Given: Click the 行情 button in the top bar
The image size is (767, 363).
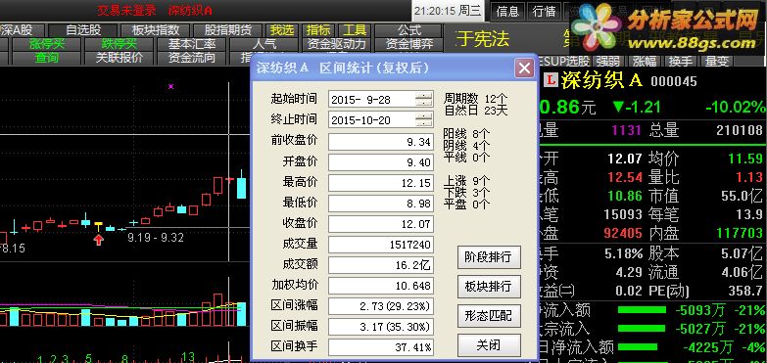Looking at the screenshot, I should tap(544, 11).
